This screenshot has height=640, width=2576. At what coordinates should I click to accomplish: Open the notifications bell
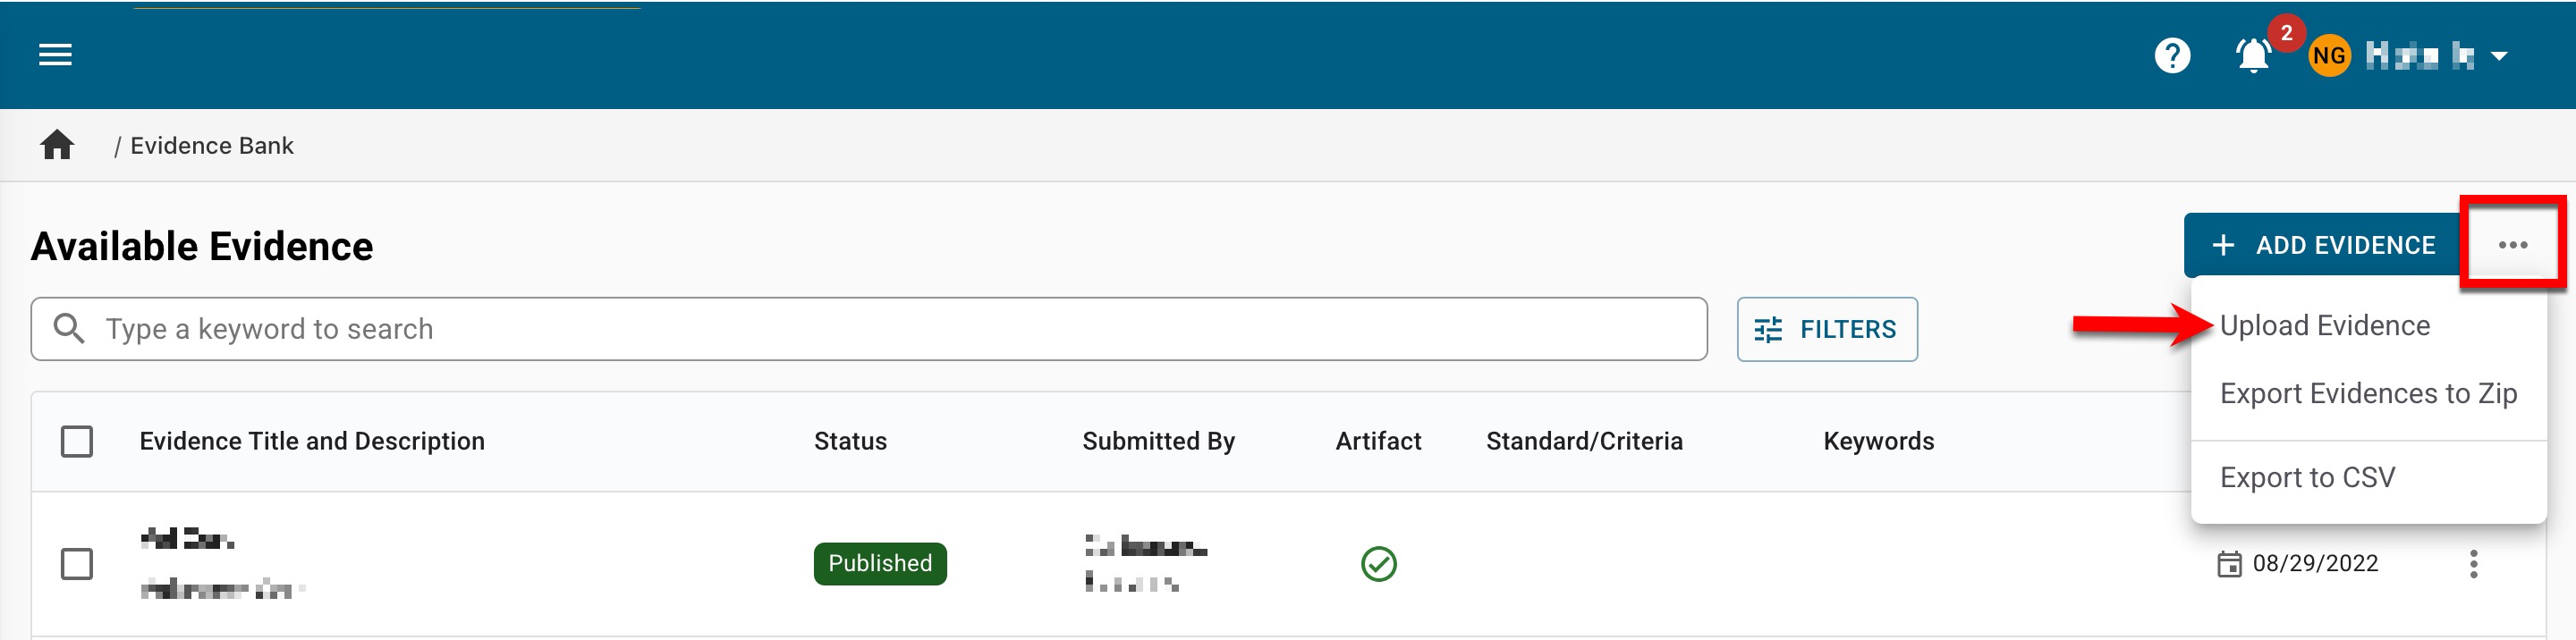pos(2253,56)
